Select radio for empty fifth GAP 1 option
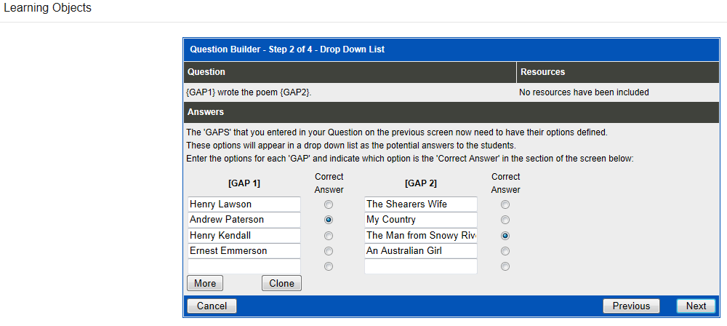Screen dimensions: 727x326 tap(329, 266)
